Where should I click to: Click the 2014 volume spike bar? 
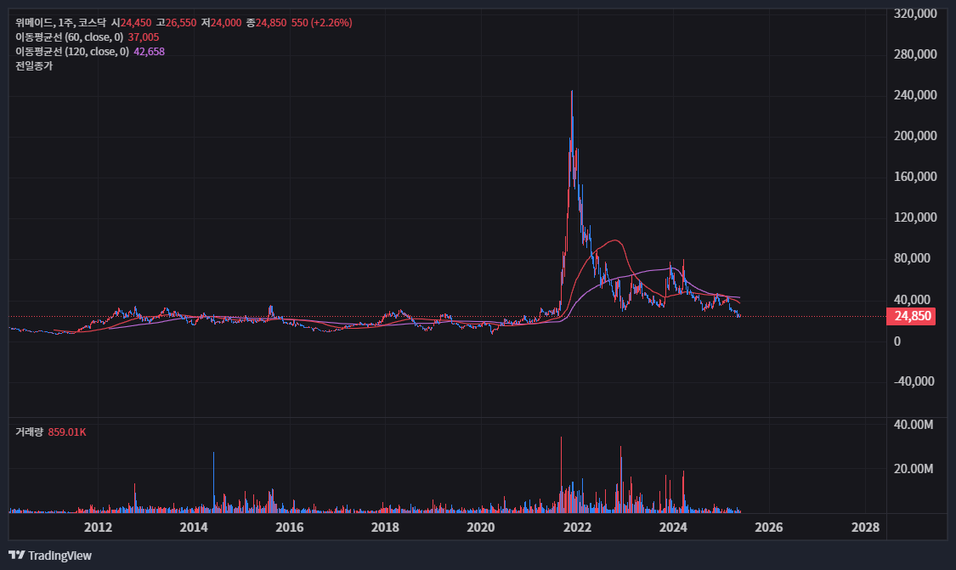click(x=213, y=483)
